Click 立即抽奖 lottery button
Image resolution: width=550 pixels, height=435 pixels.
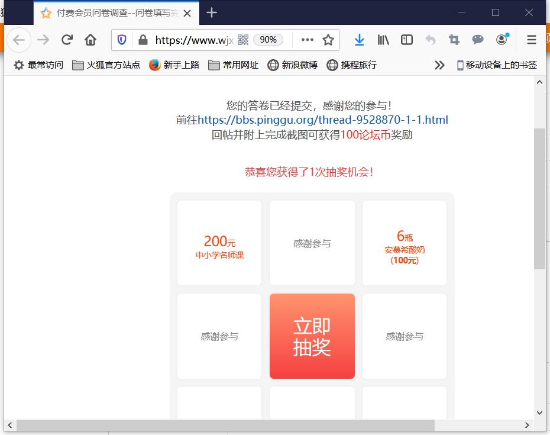click(x=312, y=336)
